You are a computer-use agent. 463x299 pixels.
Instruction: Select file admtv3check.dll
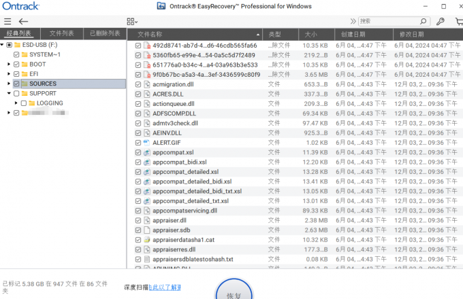(175, 124)
